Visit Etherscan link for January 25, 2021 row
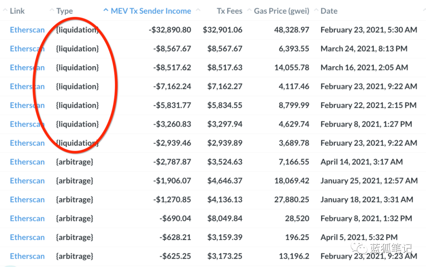 coord(27,181)
